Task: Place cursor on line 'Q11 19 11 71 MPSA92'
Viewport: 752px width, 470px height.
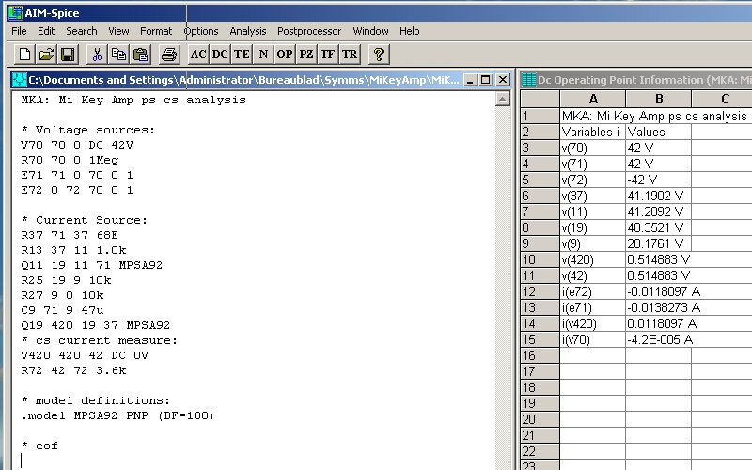Action: tap(91, 265)
